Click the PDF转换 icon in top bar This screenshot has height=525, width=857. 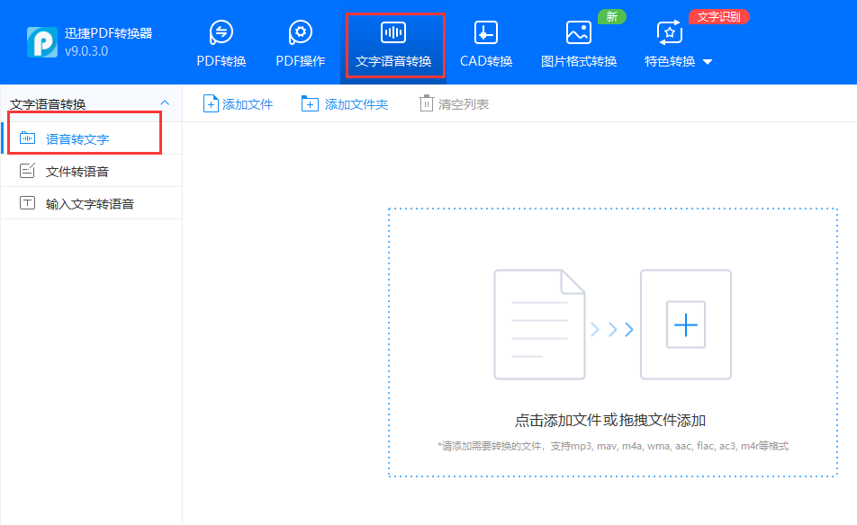tap(221, 33)
